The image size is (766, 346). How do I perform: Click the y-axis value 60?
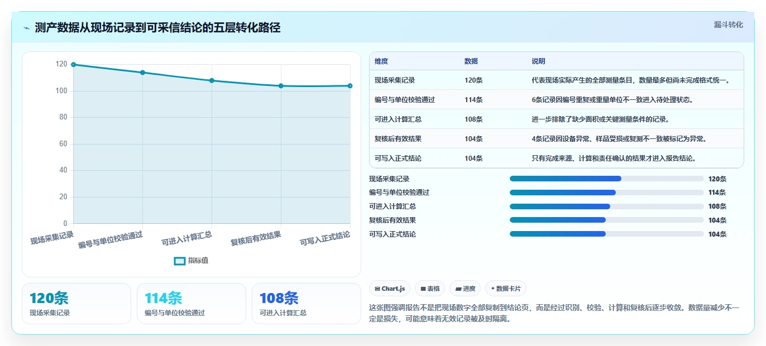[63, 144]
